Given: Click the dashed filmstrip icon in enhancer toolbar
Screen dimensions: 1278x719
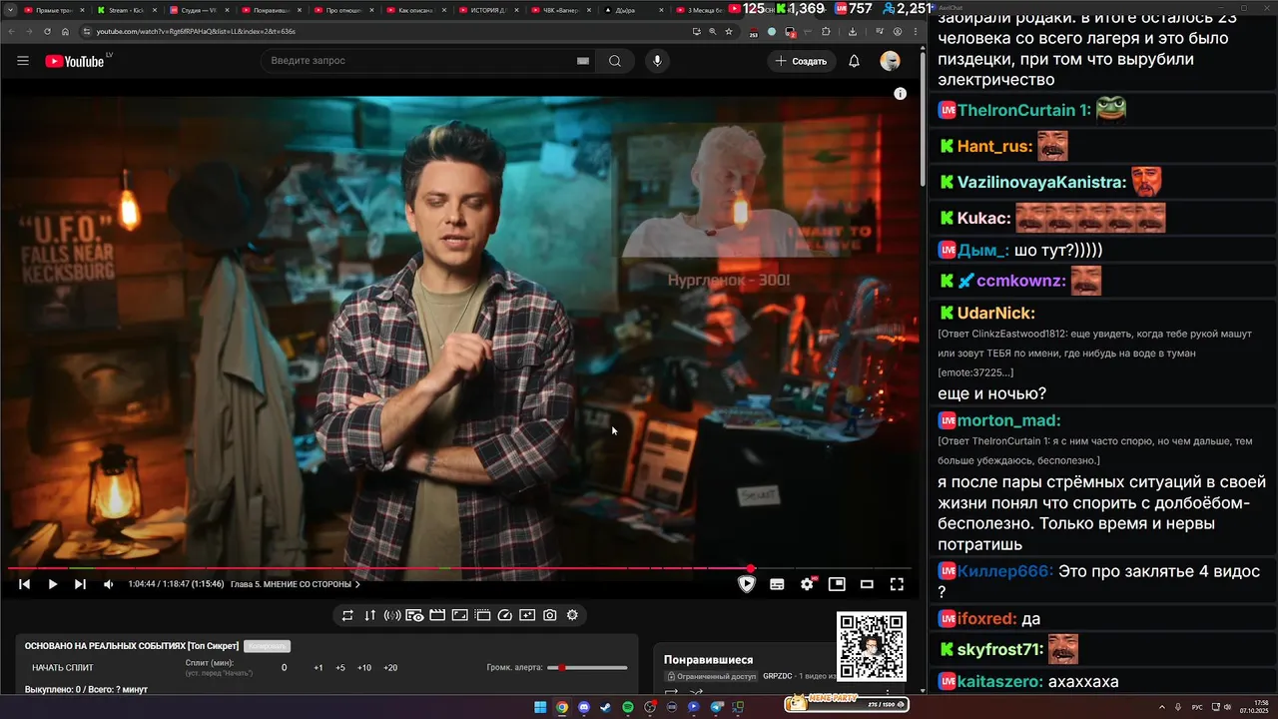Looking at the screenshot, I should tap(482, 615).
